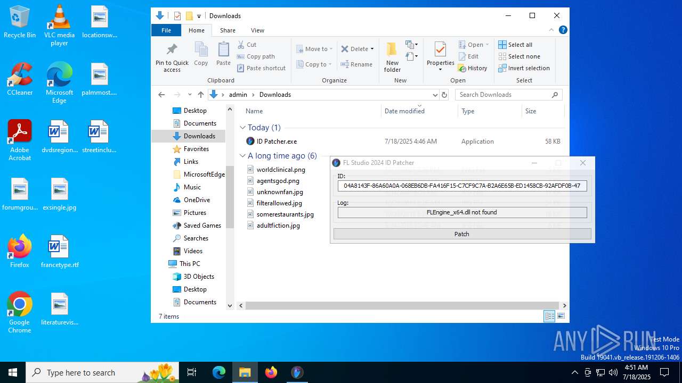The width and height of the screenshot is (682, 383).
Task: Click History in the ribbon
Action: coord(473,68)
